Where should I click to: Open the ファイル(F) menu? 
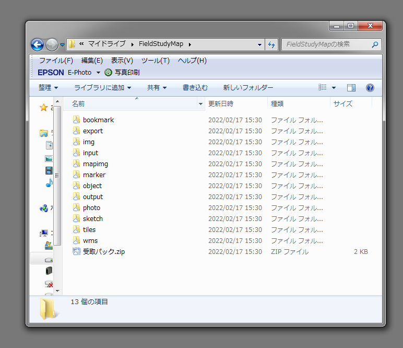click(x=56, y=61)
